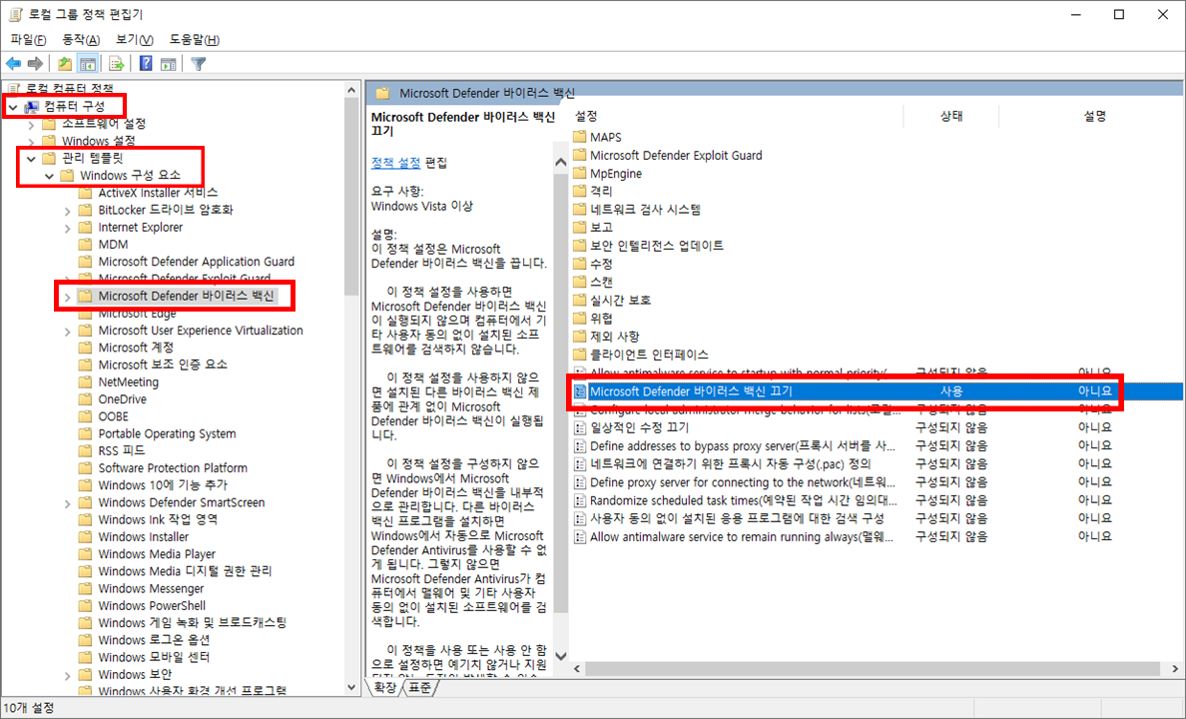1186x719 pixels.
Task: Expand the BitLocker 드라이브 암호화 node
Action: (x=67, y=211)
